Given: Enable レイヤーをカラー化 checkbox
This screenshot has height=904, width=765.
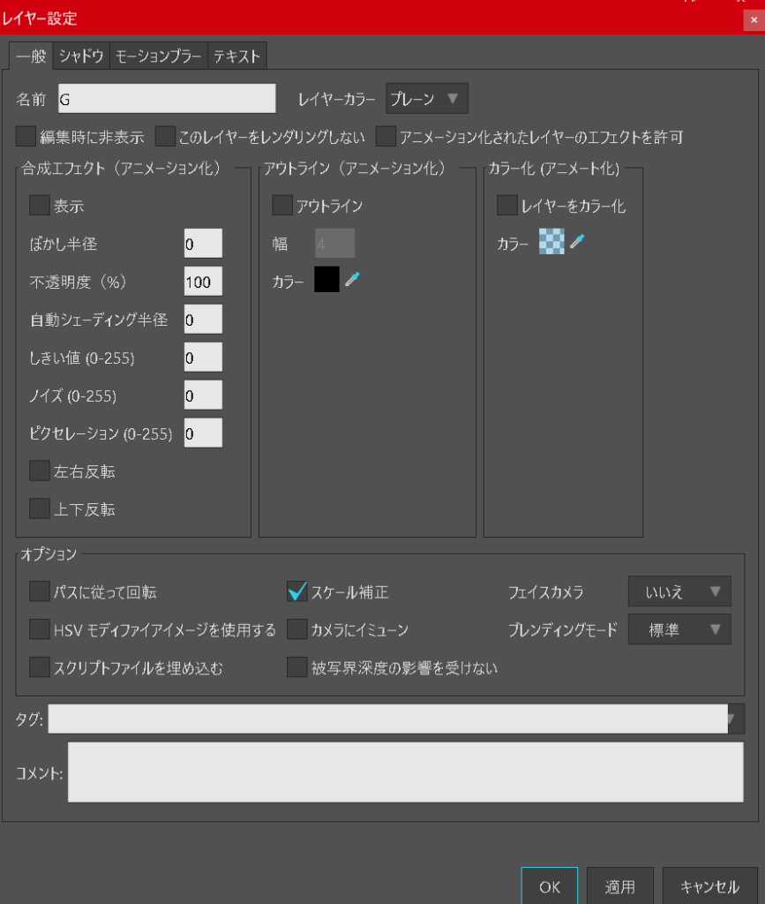Looking at the screenshot, I should click(507, 206).
